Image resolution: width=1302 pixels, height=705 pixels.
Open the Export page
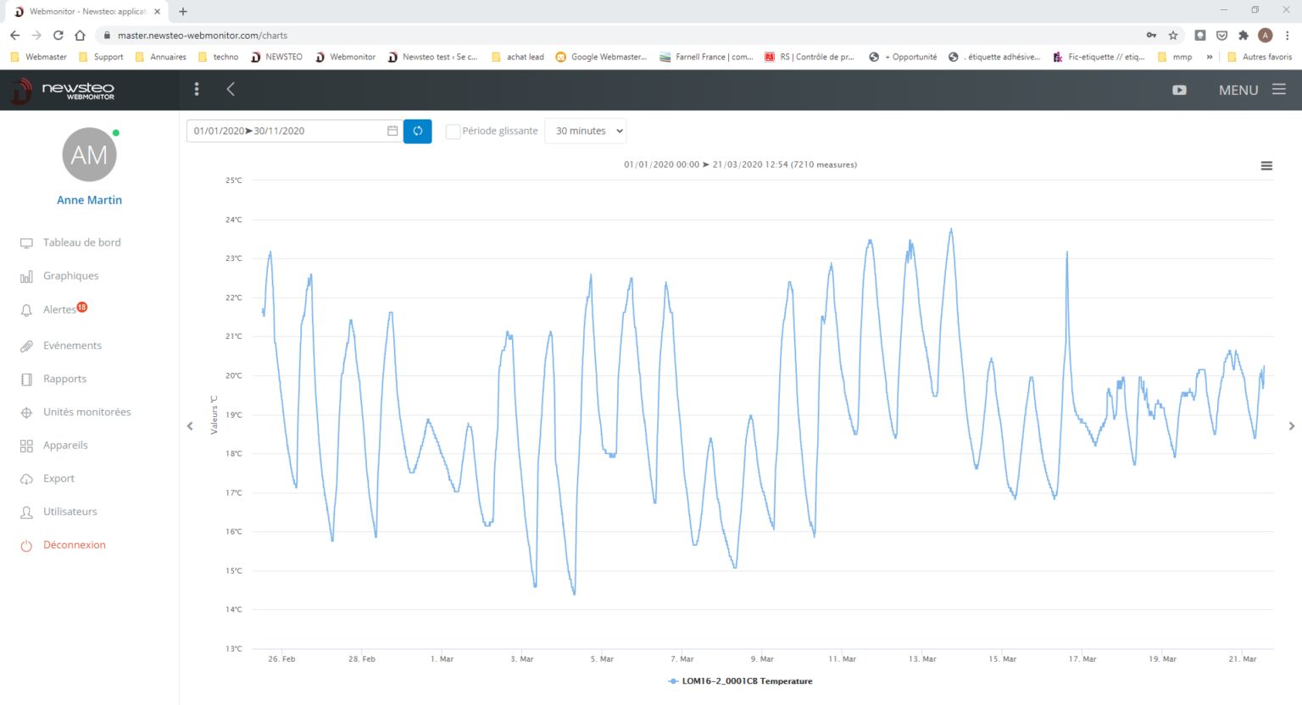pyautogui.click(x=58, y=478)
